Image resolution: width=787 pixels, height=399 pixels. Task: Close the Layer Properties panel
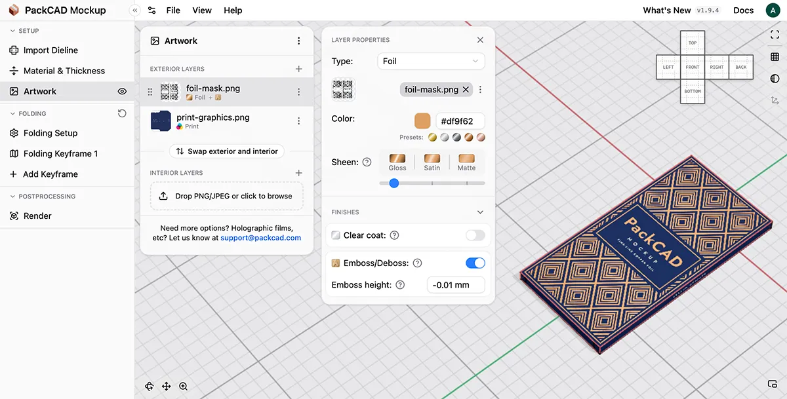[480, 40]
